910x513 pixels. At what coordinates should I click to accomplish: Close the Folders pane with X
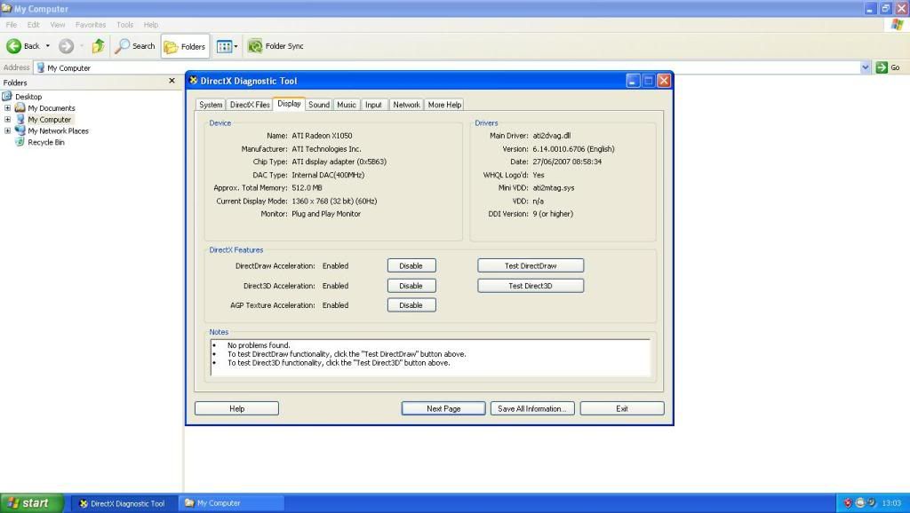point(172,81)
